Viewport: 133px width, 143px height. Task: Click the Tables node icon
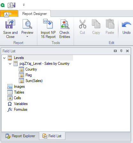(10, 92)
